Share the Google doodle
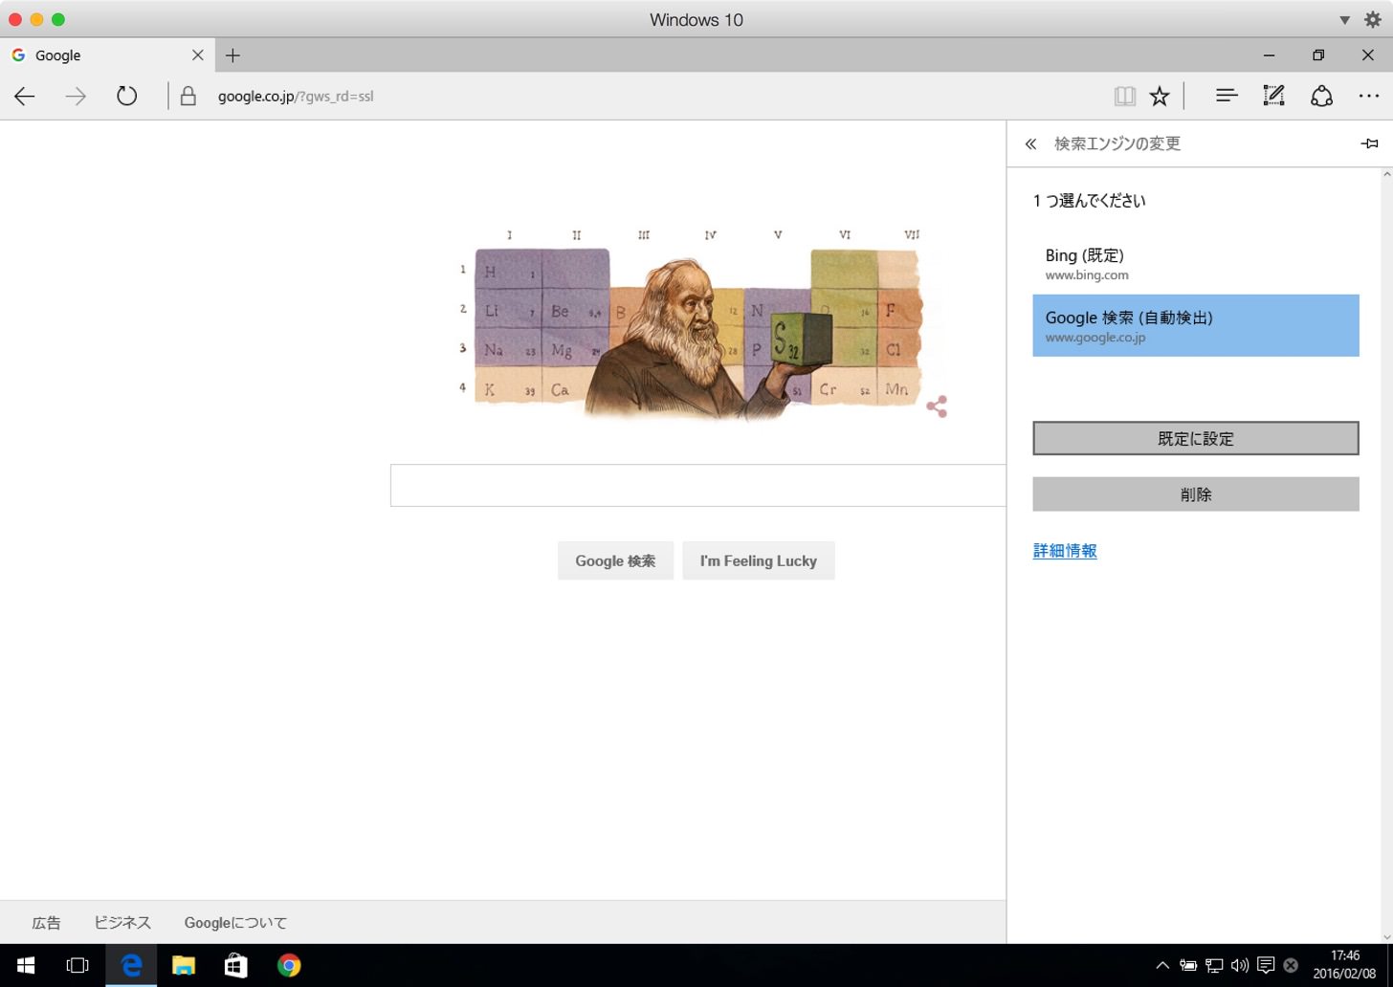 click(937, 406)
